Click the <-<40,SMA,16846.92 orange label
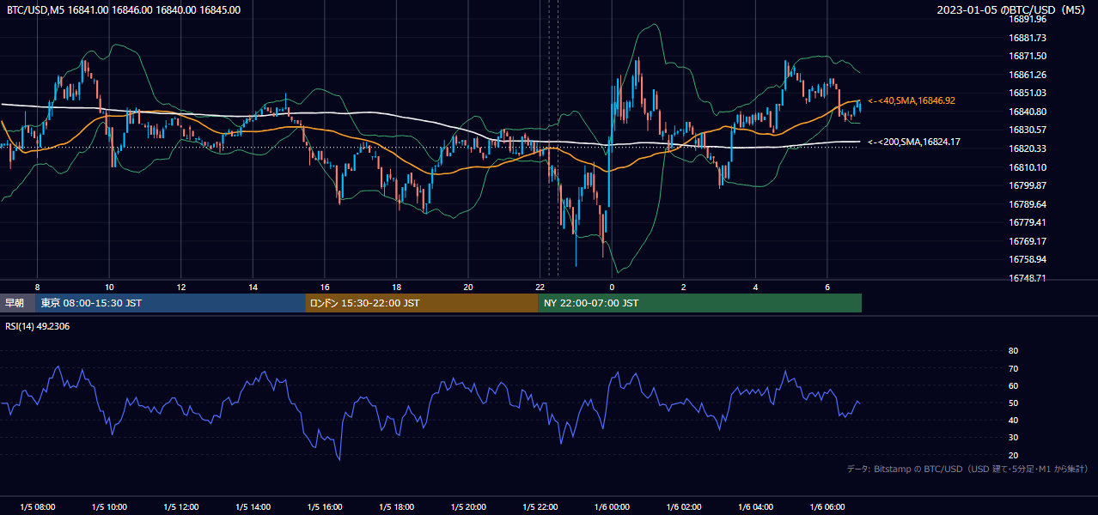The height and width of the screenshot is (515, 1098). (x=911, y=100)
